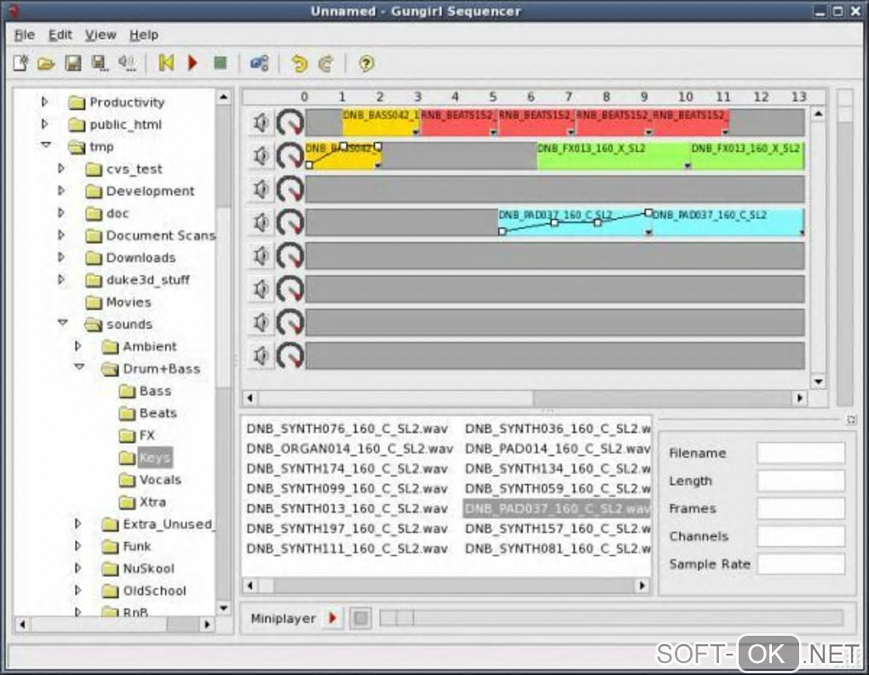This screenshot has width=869, height=675.
Task: Click the first cyan DNB_PAD037 clip
Action: click(574, 222)
